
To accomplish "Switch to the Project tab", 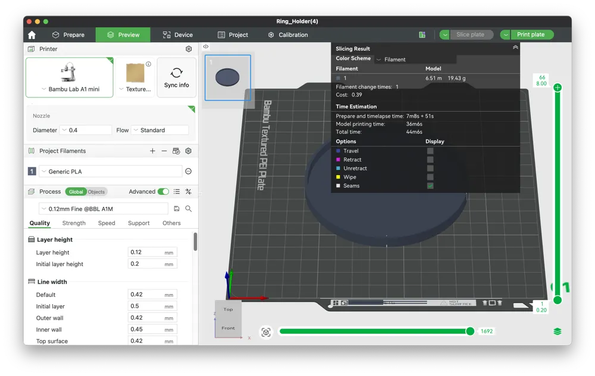I will coord(233,35).
